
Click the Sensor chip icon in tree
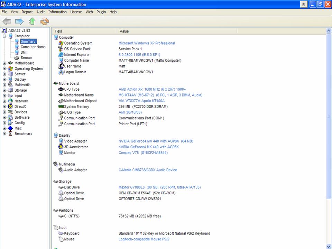pyautogui.click(x=17, y=58)
